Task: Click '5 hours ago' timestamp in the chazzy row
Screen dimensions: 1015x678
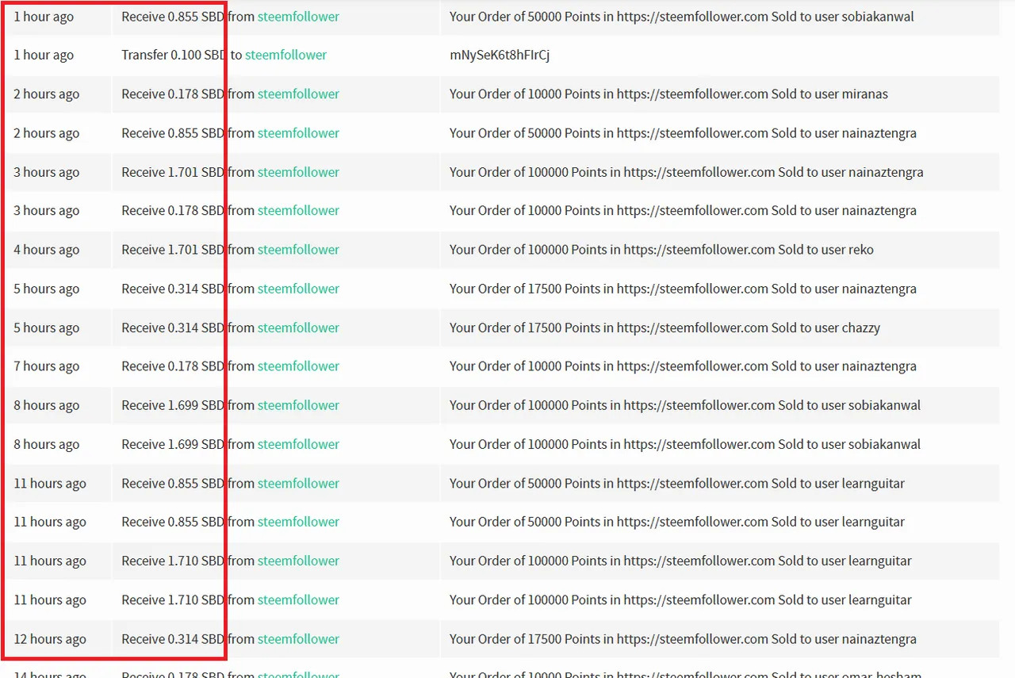Action: [47, 328]
